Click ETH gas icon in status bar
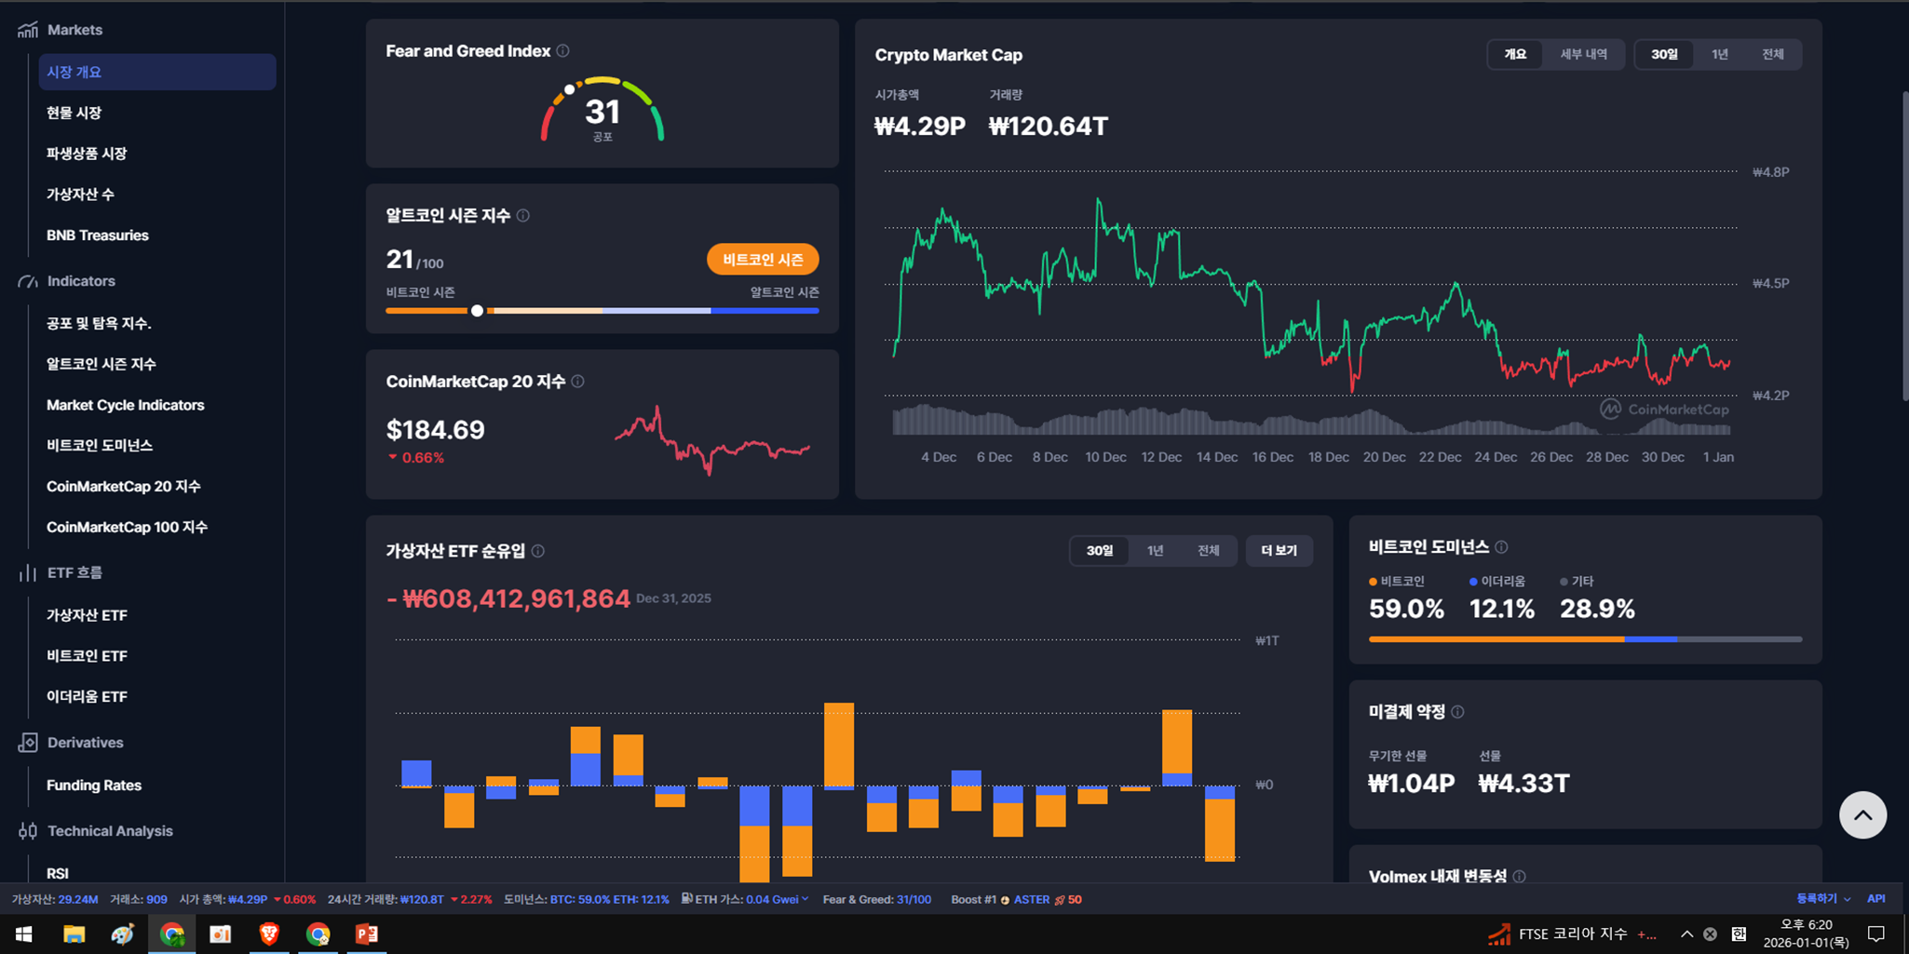Screen dimensions: 1909x954 click(686, 899)
